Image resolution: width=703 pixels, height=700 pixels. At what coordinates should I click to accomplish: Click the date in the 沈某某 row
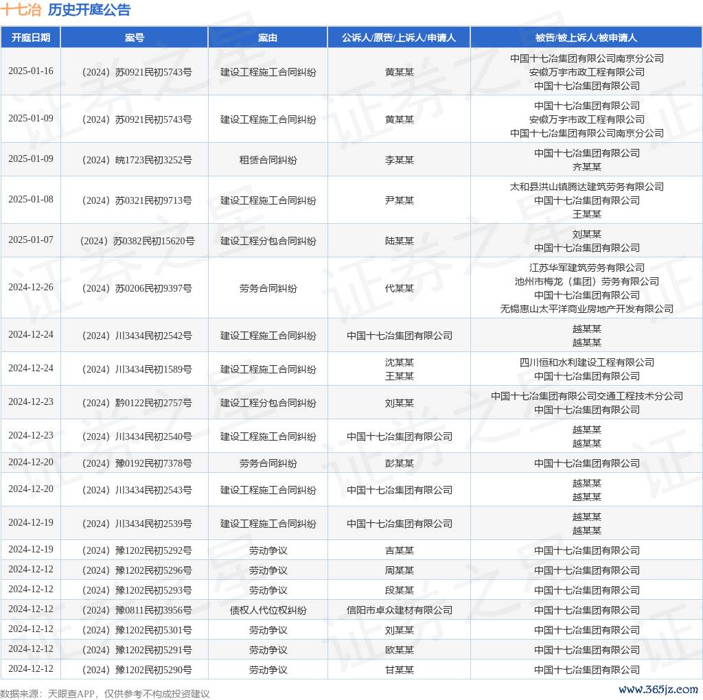coord(30,369)
